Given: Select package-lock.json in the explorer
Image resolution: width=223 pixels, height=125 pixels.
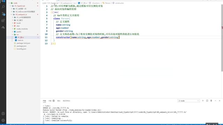Looking at the screenshot, I should click(23, 43).
